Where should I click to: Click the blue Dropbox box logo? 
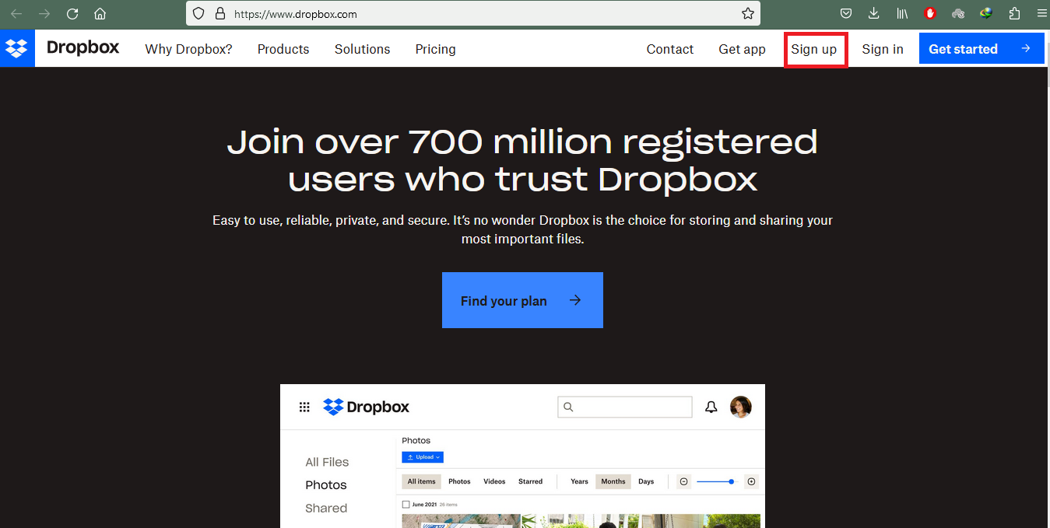coord(17,48)
